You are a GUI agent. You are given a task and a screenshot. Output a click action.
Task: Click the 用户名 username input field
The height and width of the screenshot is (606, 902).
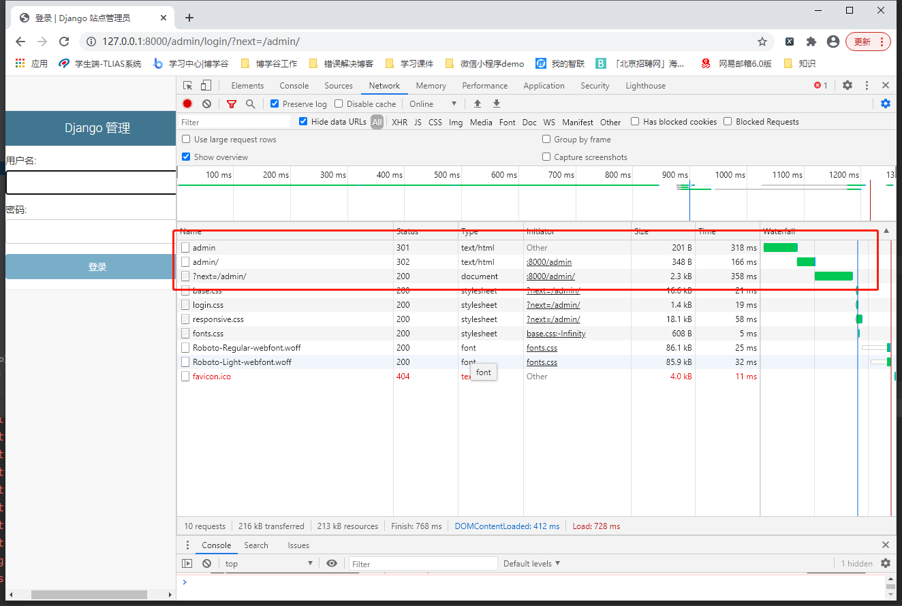pyautogui.click(x=91, y=182)
